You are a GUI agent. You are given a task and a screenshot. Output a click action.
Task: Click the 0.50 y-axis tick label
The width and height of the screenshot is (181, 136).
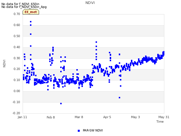pos(17,36)
